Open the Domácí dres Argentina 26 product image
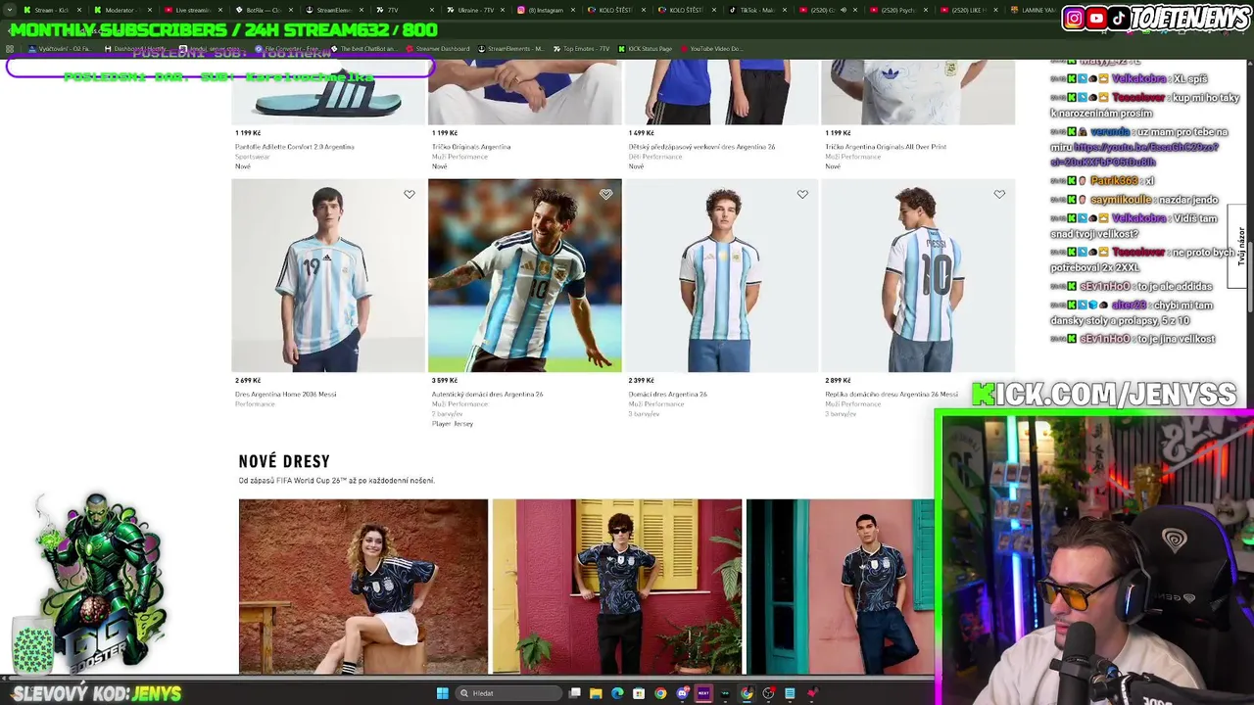This screenshot has height=705, width=1254. [x=721, y=275]
